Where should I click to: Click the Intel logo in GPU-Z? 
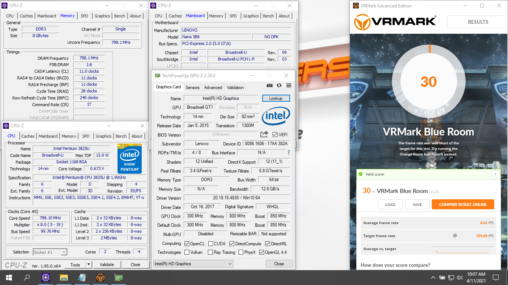pyautogui.click(x=276, y=116)
